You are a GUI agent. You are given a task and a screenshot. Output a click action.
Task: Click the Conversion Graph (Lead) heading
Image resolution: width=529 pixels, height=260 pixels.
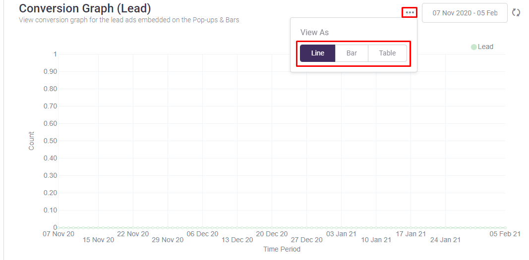pyautogui.click(x=85, y=8)
